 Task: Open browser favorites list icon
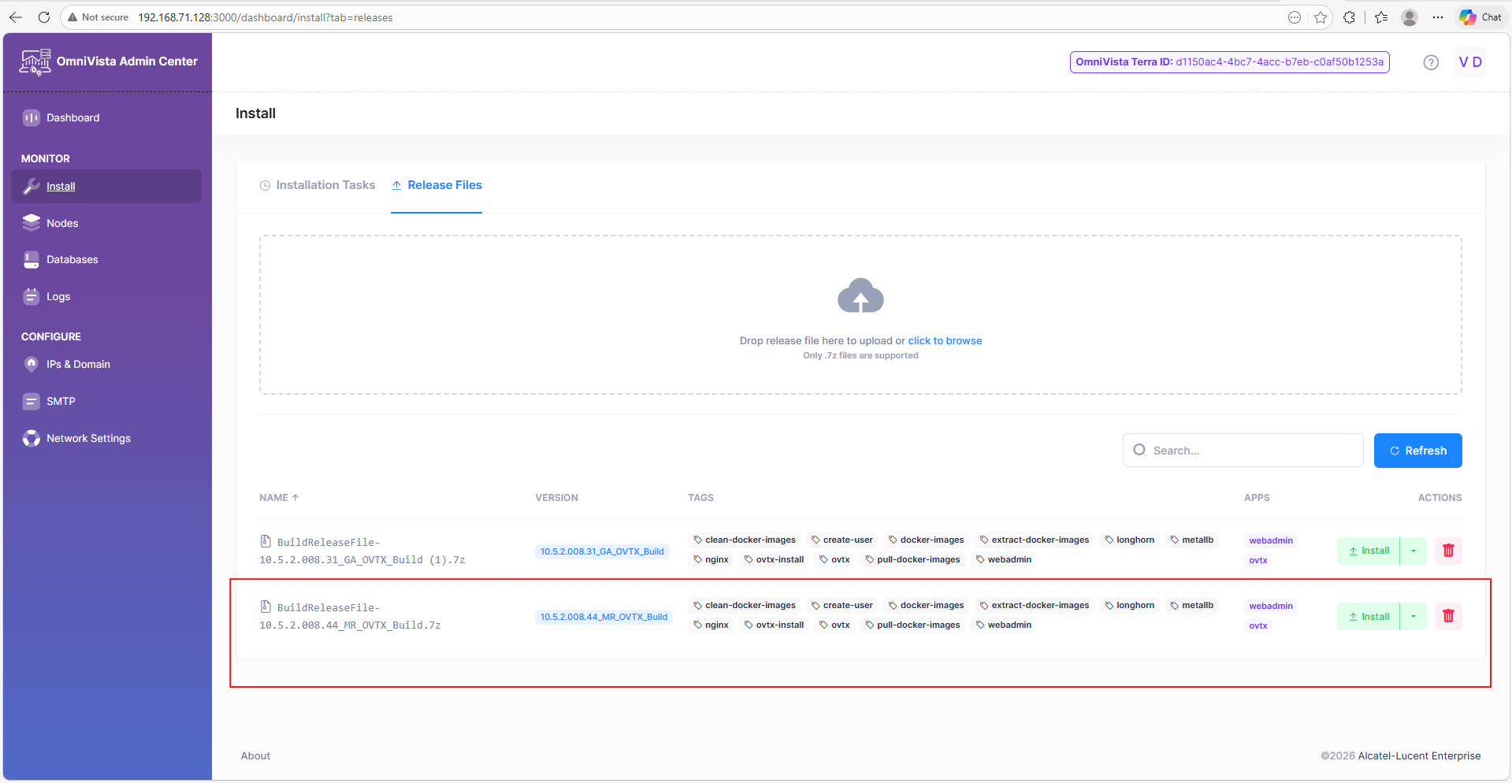1381,17
